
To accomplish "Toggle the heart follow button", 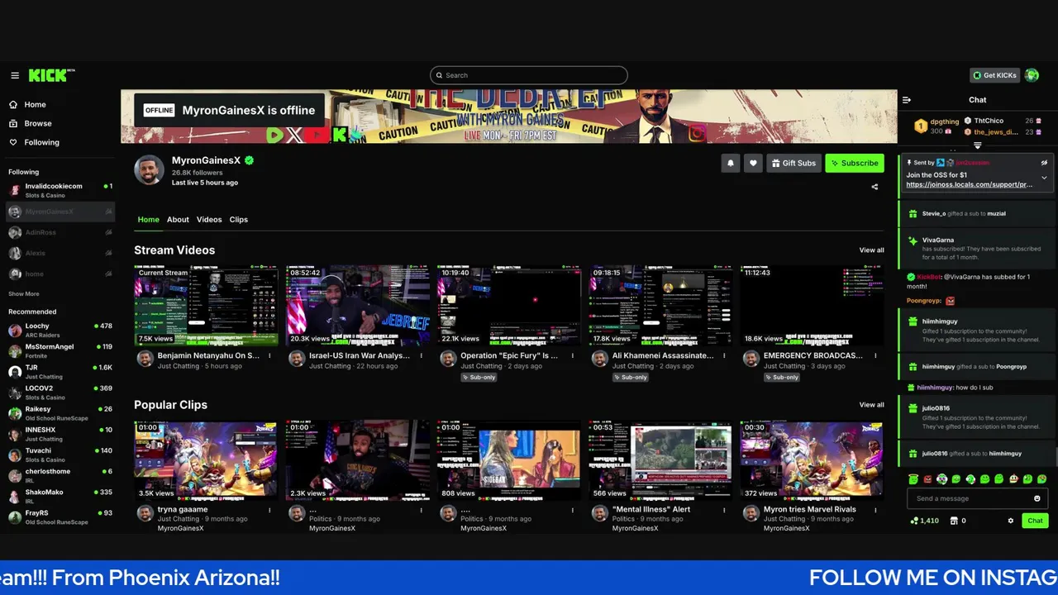I will click(752, 163).
